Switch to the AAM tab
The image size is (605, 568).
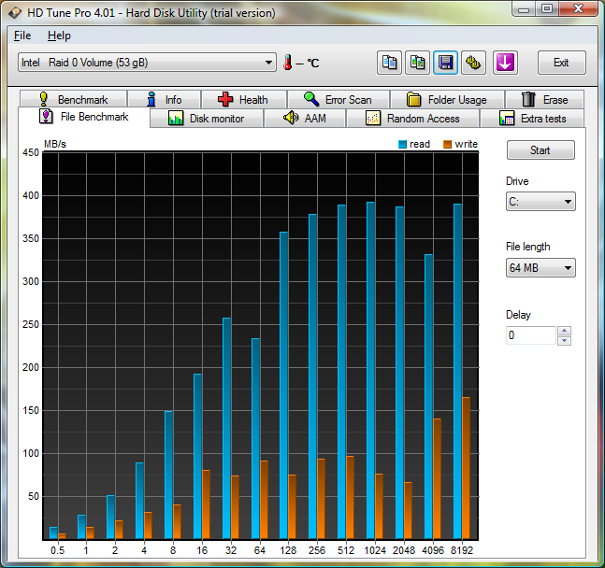coord(305,119)
